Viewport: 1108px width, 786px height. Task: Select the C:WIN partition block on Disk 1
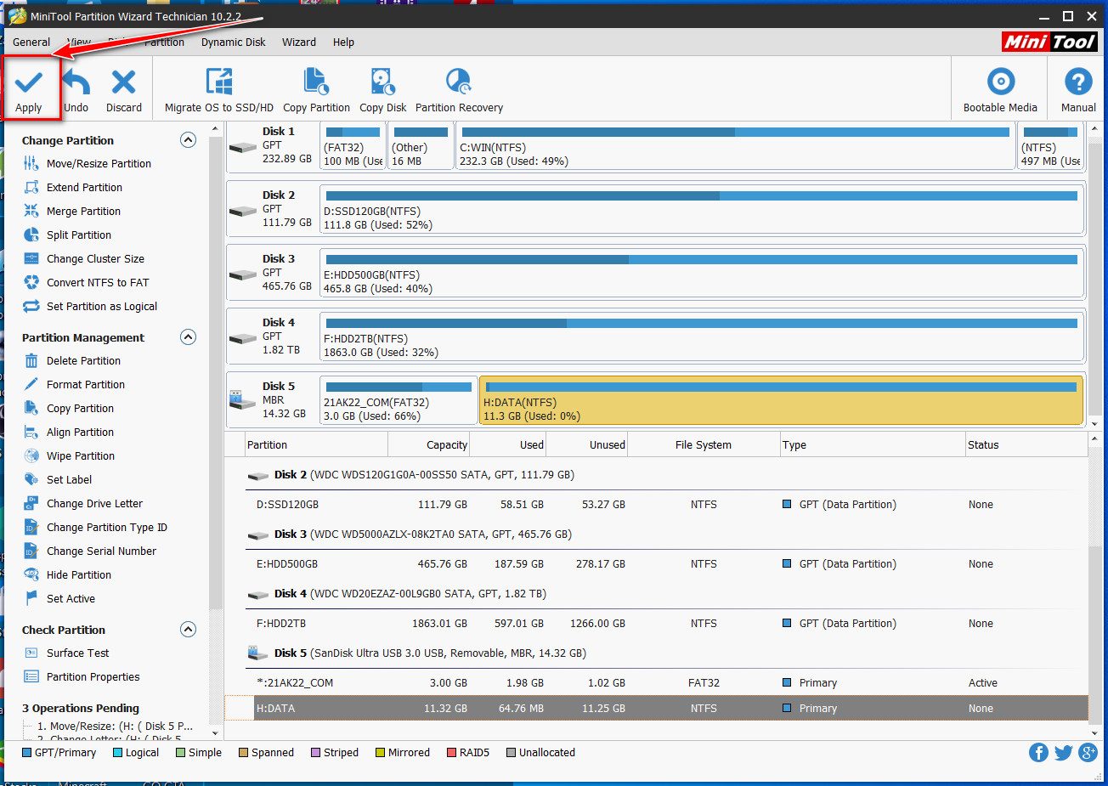pyautogui.click(x=736, y=145)
